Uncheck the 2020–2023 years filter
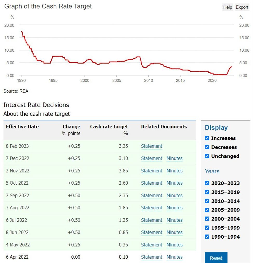 pos(207,183)
